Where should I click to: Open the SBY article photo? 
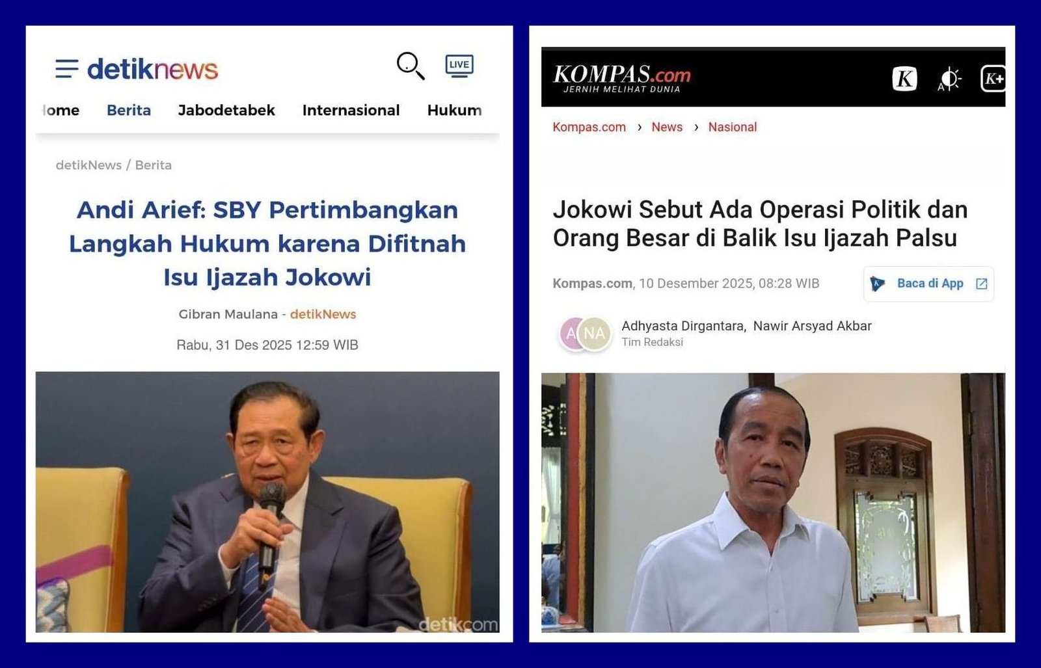click(267, 501)
